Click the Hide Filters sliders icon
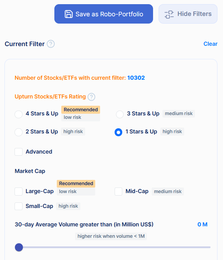This screenshot has height=260, width=223. tap(169, 14)
